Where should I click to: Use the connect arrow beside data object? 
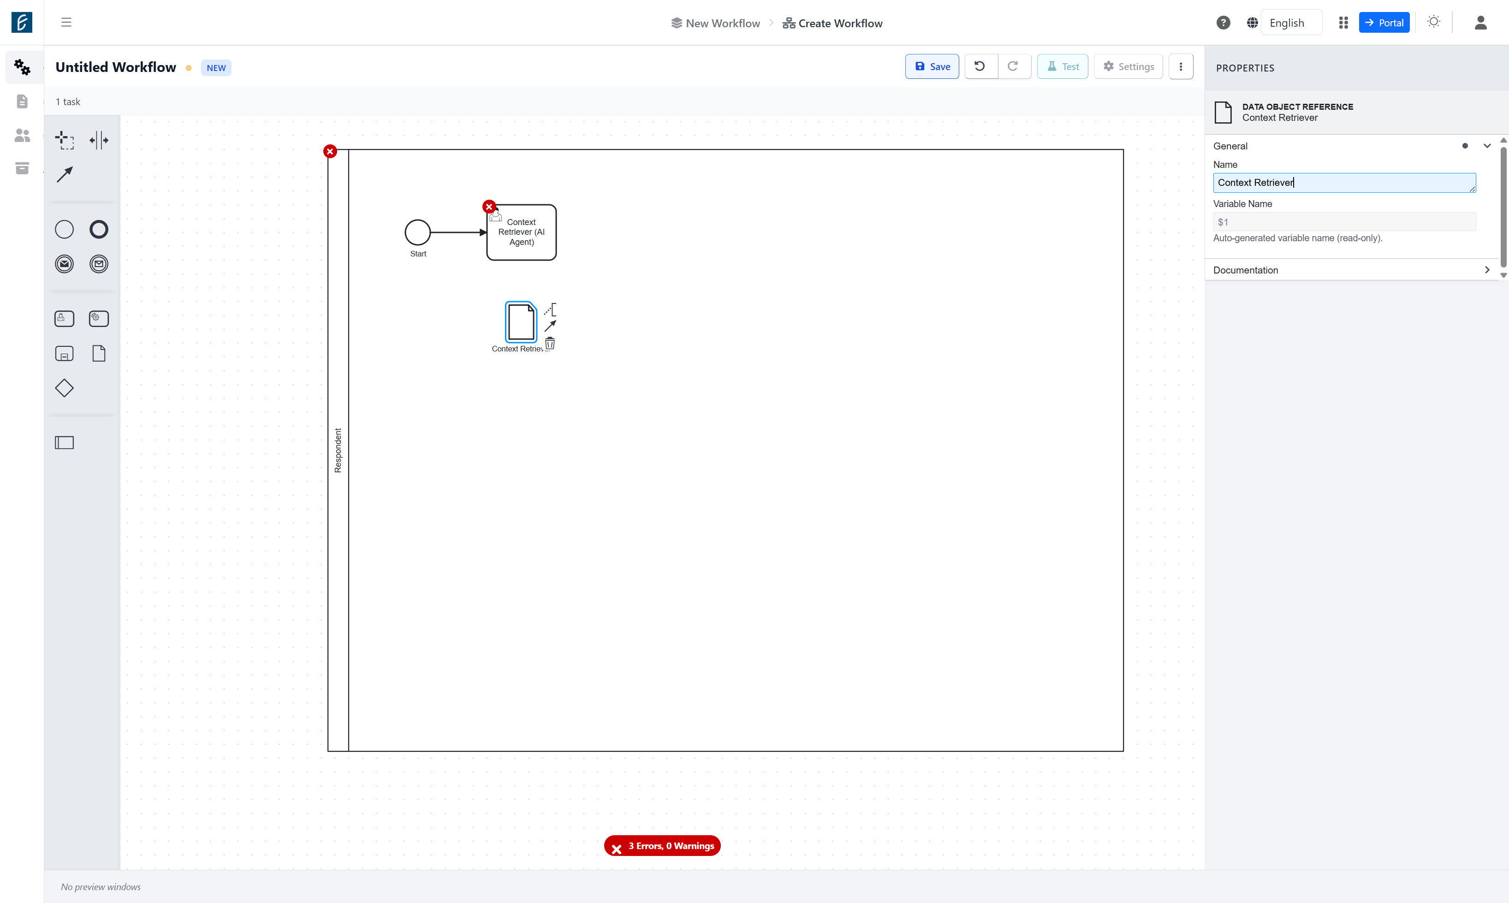point(550,326)
